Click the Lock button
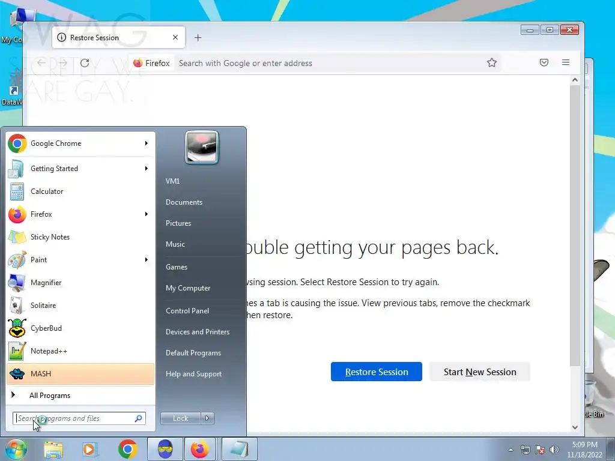The width and height of the screenshot is (615, 461). point(180,418)
